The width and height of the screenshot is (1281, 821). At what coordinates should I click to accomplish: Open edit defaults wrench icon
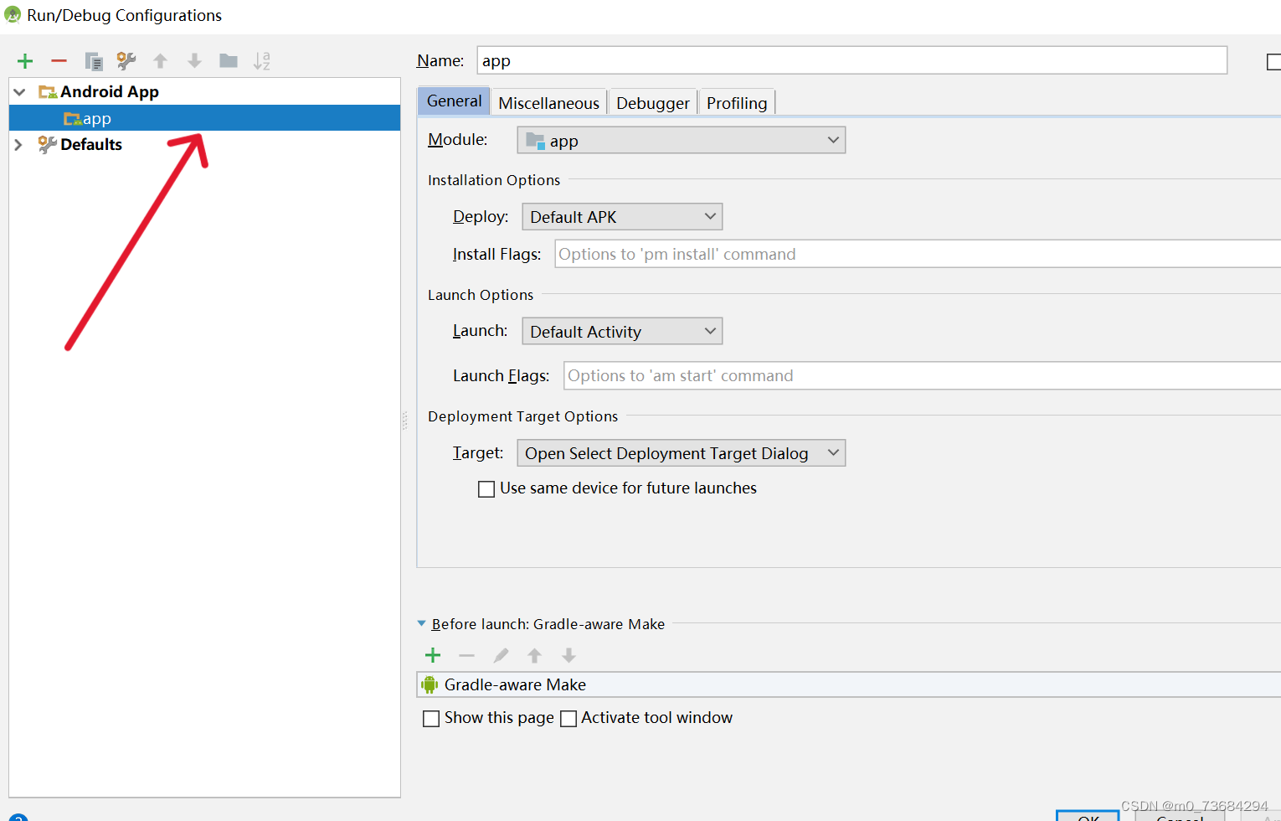pyautogui.click(x=126, y=60)
